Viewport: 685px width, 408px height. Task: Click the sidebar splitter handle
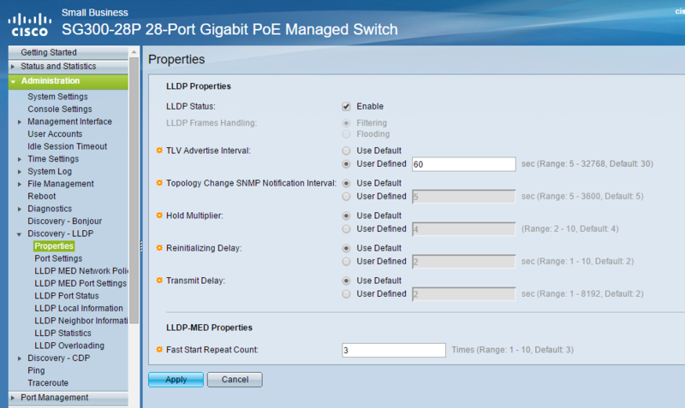coord(140,243)
